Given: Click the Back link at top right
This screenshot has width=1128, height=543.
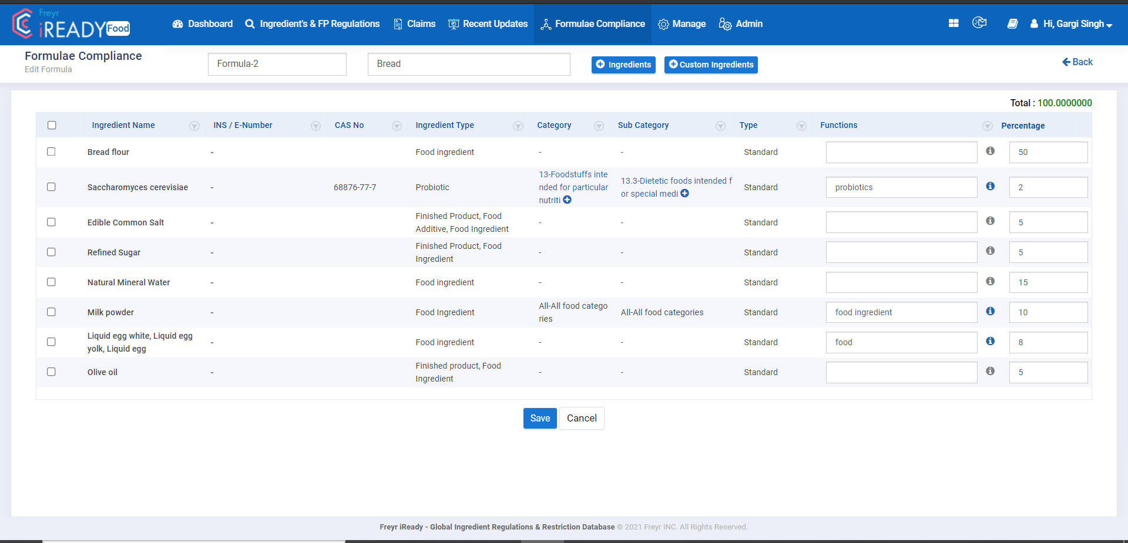Looking at the screenshot, I should [x=1077, y=62].
